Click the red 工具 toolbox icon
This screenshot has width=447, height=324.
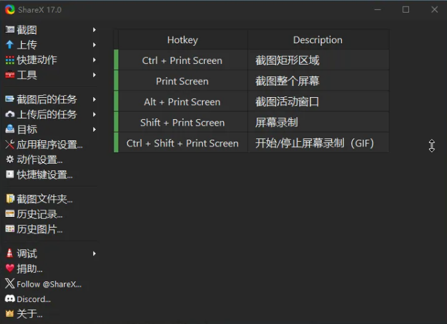pyautogui.click(x=10, y=75)
